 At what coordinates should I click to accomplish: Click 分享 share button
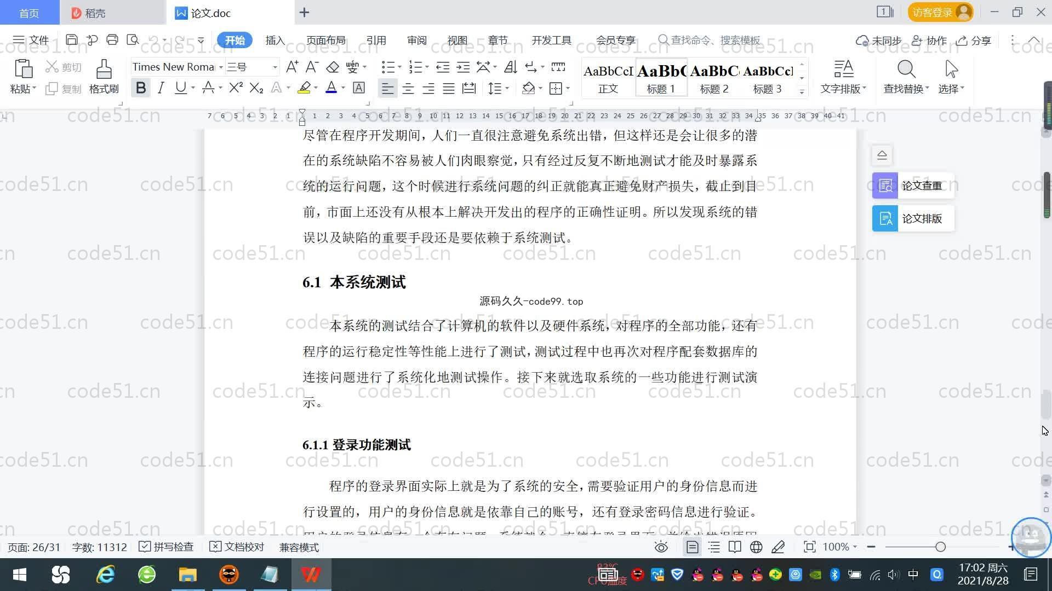[974, 40]
